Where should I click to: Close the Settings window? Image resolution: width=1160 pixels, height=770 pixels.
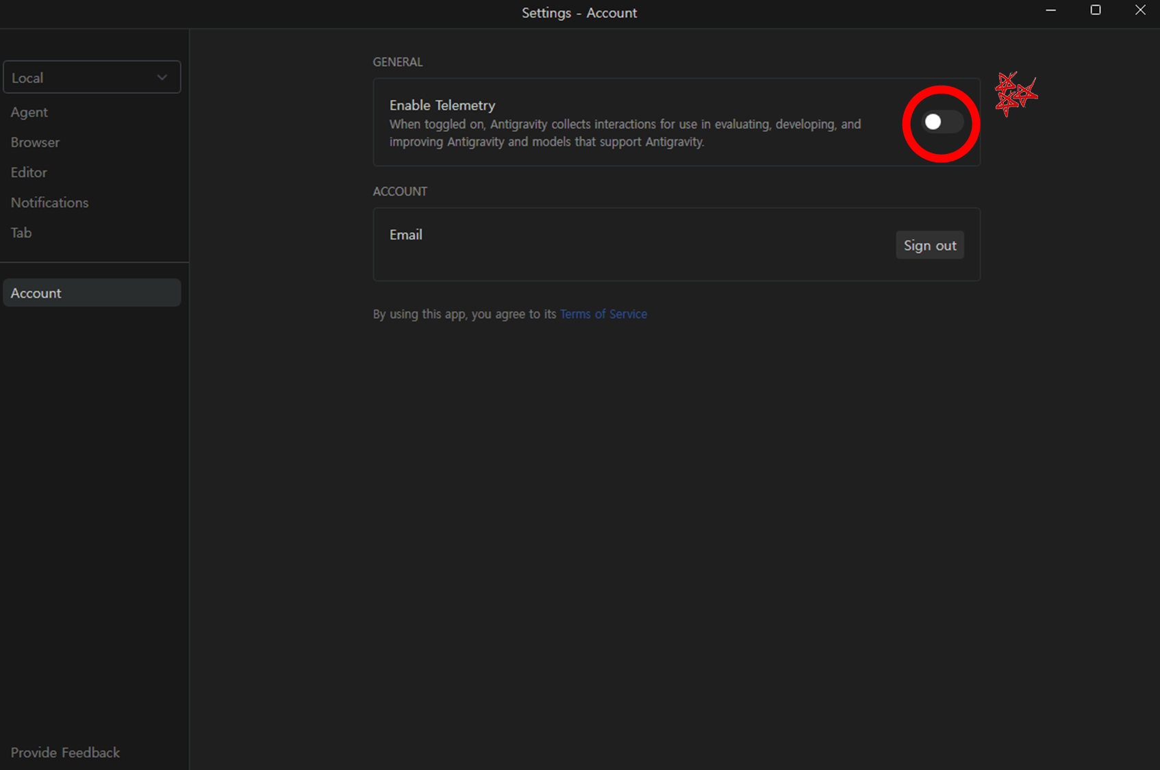tap(1140, 10)
